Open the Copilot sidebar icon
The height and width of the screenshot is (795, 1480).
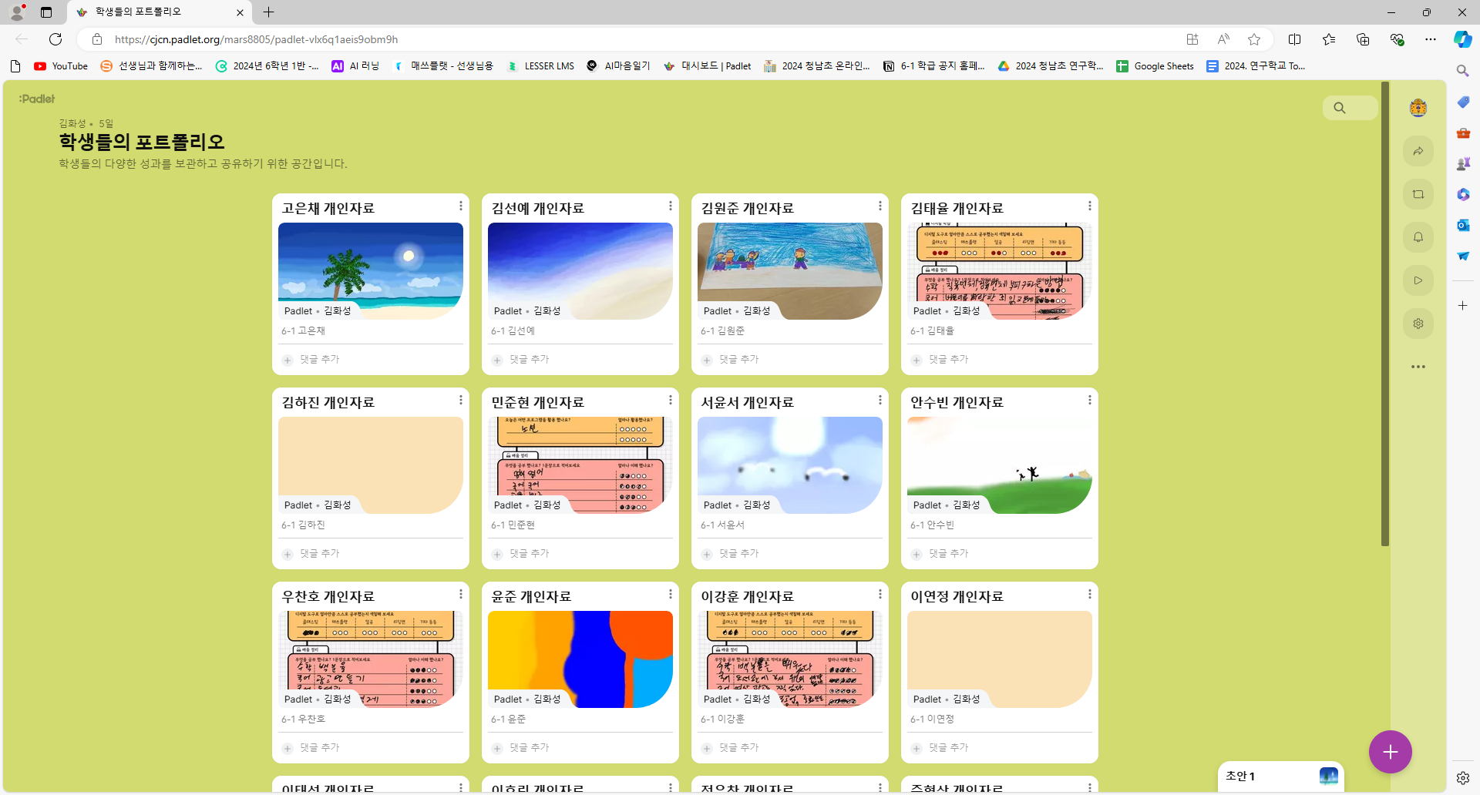click(x=1462, y=39)
